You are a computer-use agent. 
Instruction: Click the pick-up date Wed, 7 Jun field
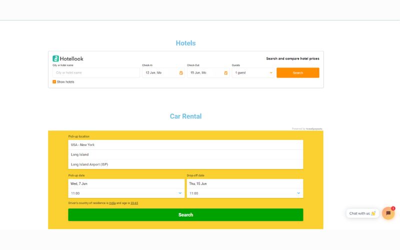click(126, 183)
